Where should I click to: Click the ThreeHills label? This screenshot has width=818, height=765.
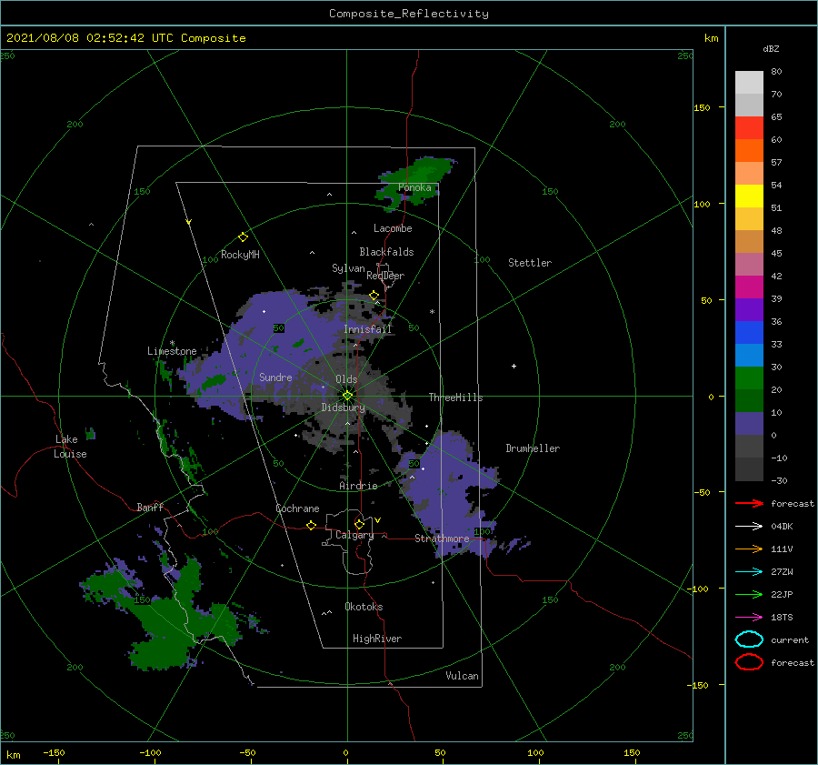tap(456, 398)
